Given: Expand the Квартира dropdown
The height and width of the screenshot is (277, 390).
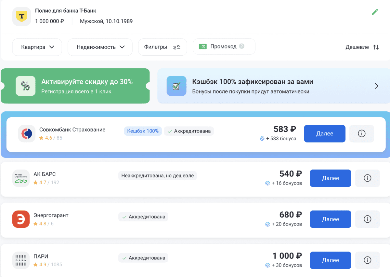Looking at the screenshot, I should (x=37, y=47).
